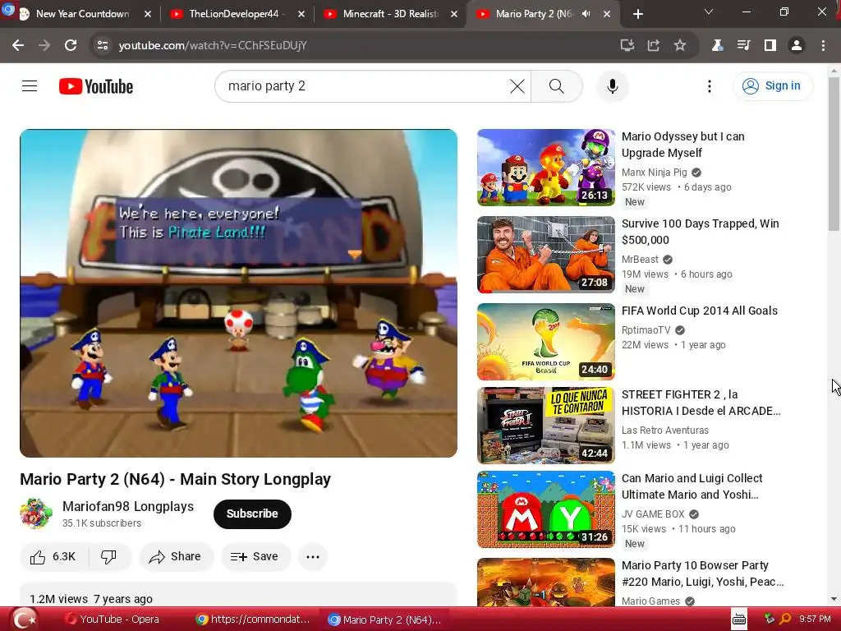This screenshot has height=631, width=841.
Task: Share the Mario Party 2 video
Action: coord(176,556)
